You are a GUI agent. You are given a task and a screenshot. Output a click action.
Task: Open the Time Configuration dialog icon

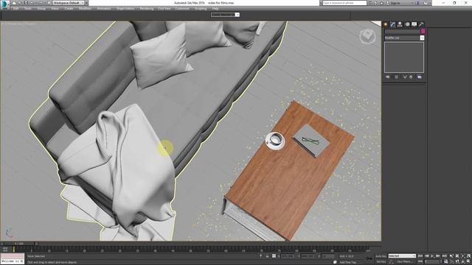445,262
